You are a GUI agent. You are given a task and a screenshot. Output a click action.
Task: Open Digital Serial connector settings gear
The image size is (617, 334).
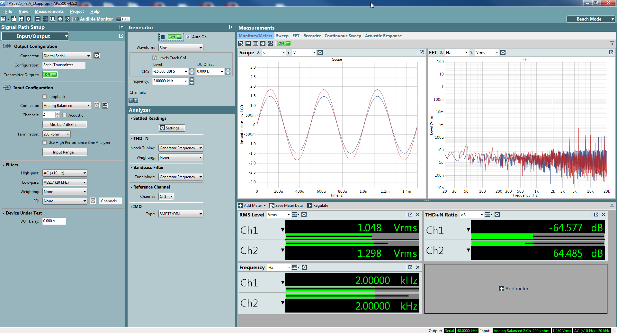[97, 56]
